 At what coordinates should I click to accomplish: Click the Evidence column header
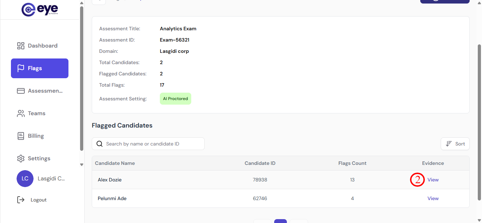[433, 163]
